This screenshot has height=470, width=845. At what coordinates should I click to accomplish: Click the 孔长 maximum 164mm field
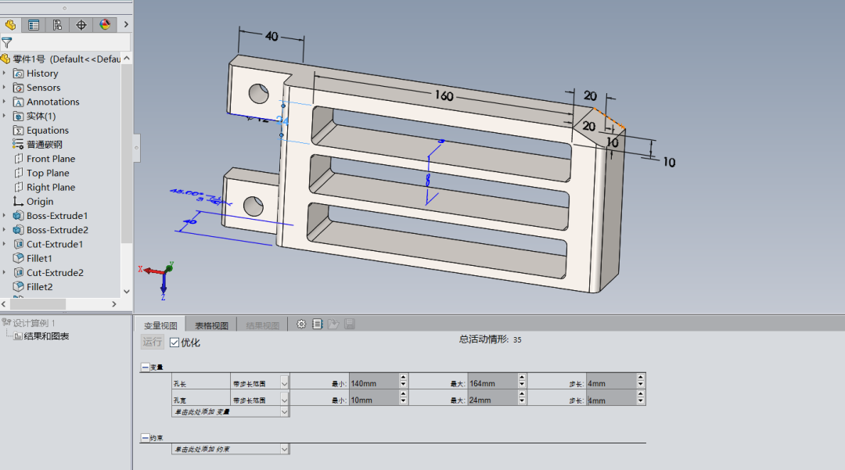click(x=493, y=382)
